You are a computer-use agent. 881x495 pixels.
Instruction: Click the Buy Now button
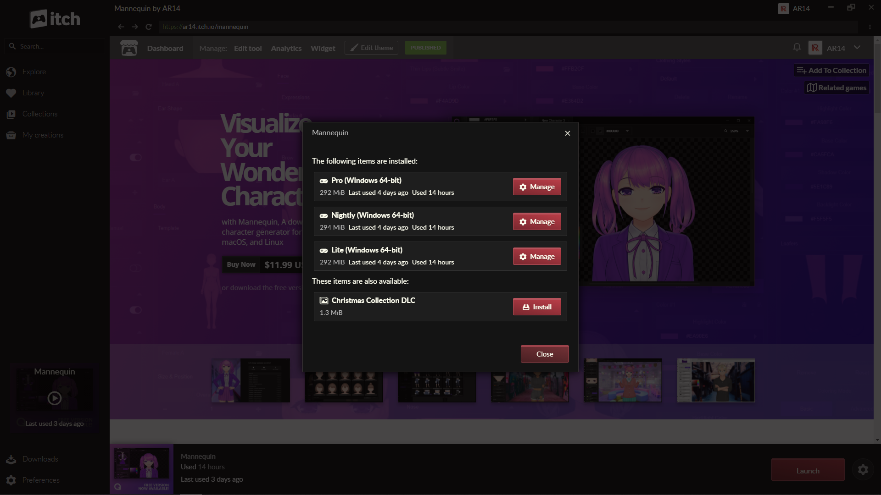[241, 264]
